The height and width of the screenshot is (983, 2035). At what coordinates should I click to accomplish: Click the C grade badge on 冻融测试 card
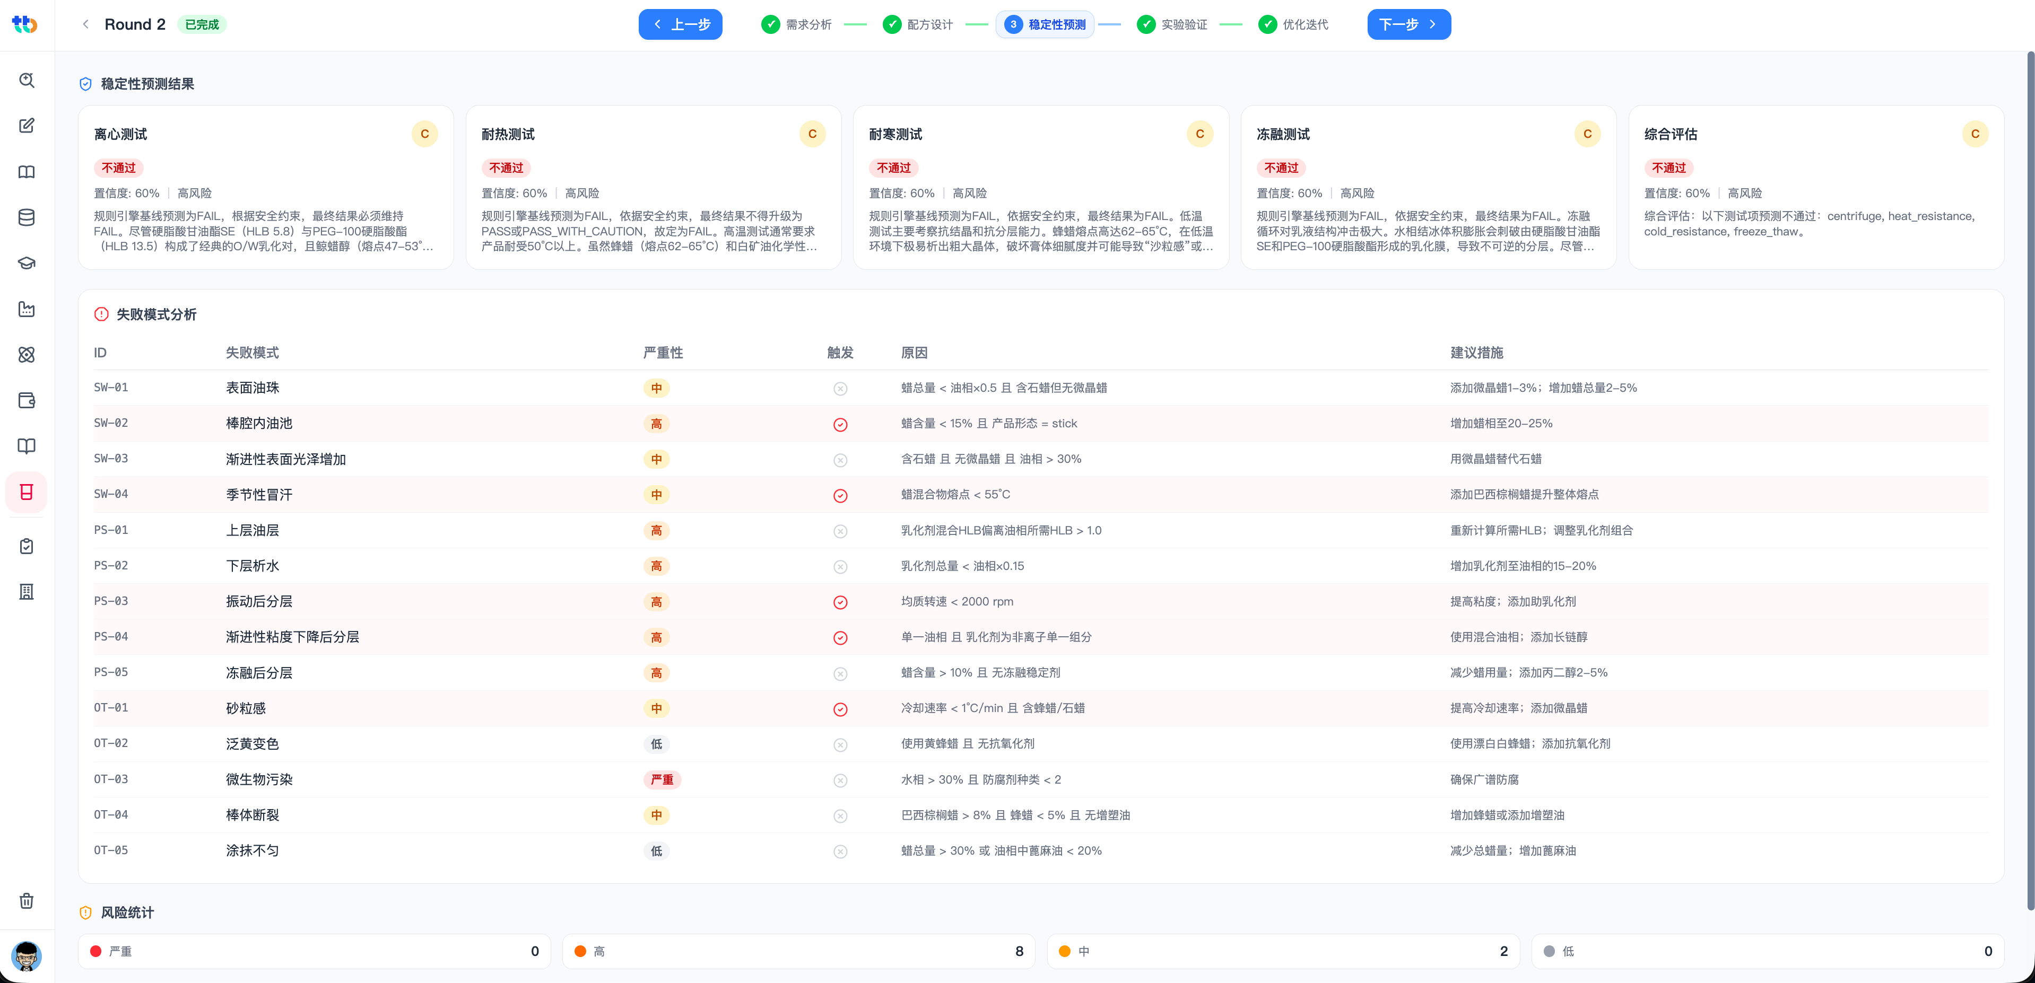point(1587,134)
